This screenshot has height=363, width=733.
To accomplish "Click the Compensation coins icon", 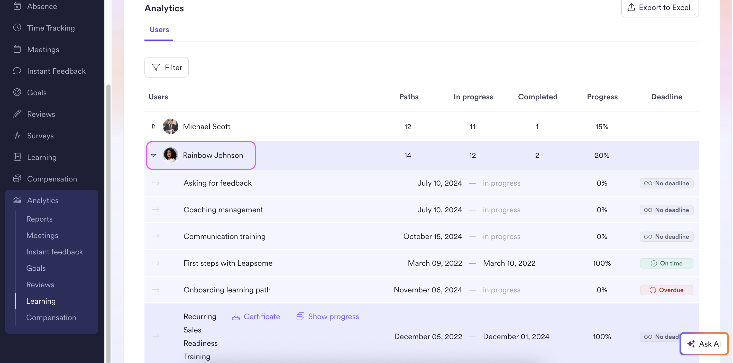I will (17, 178).
